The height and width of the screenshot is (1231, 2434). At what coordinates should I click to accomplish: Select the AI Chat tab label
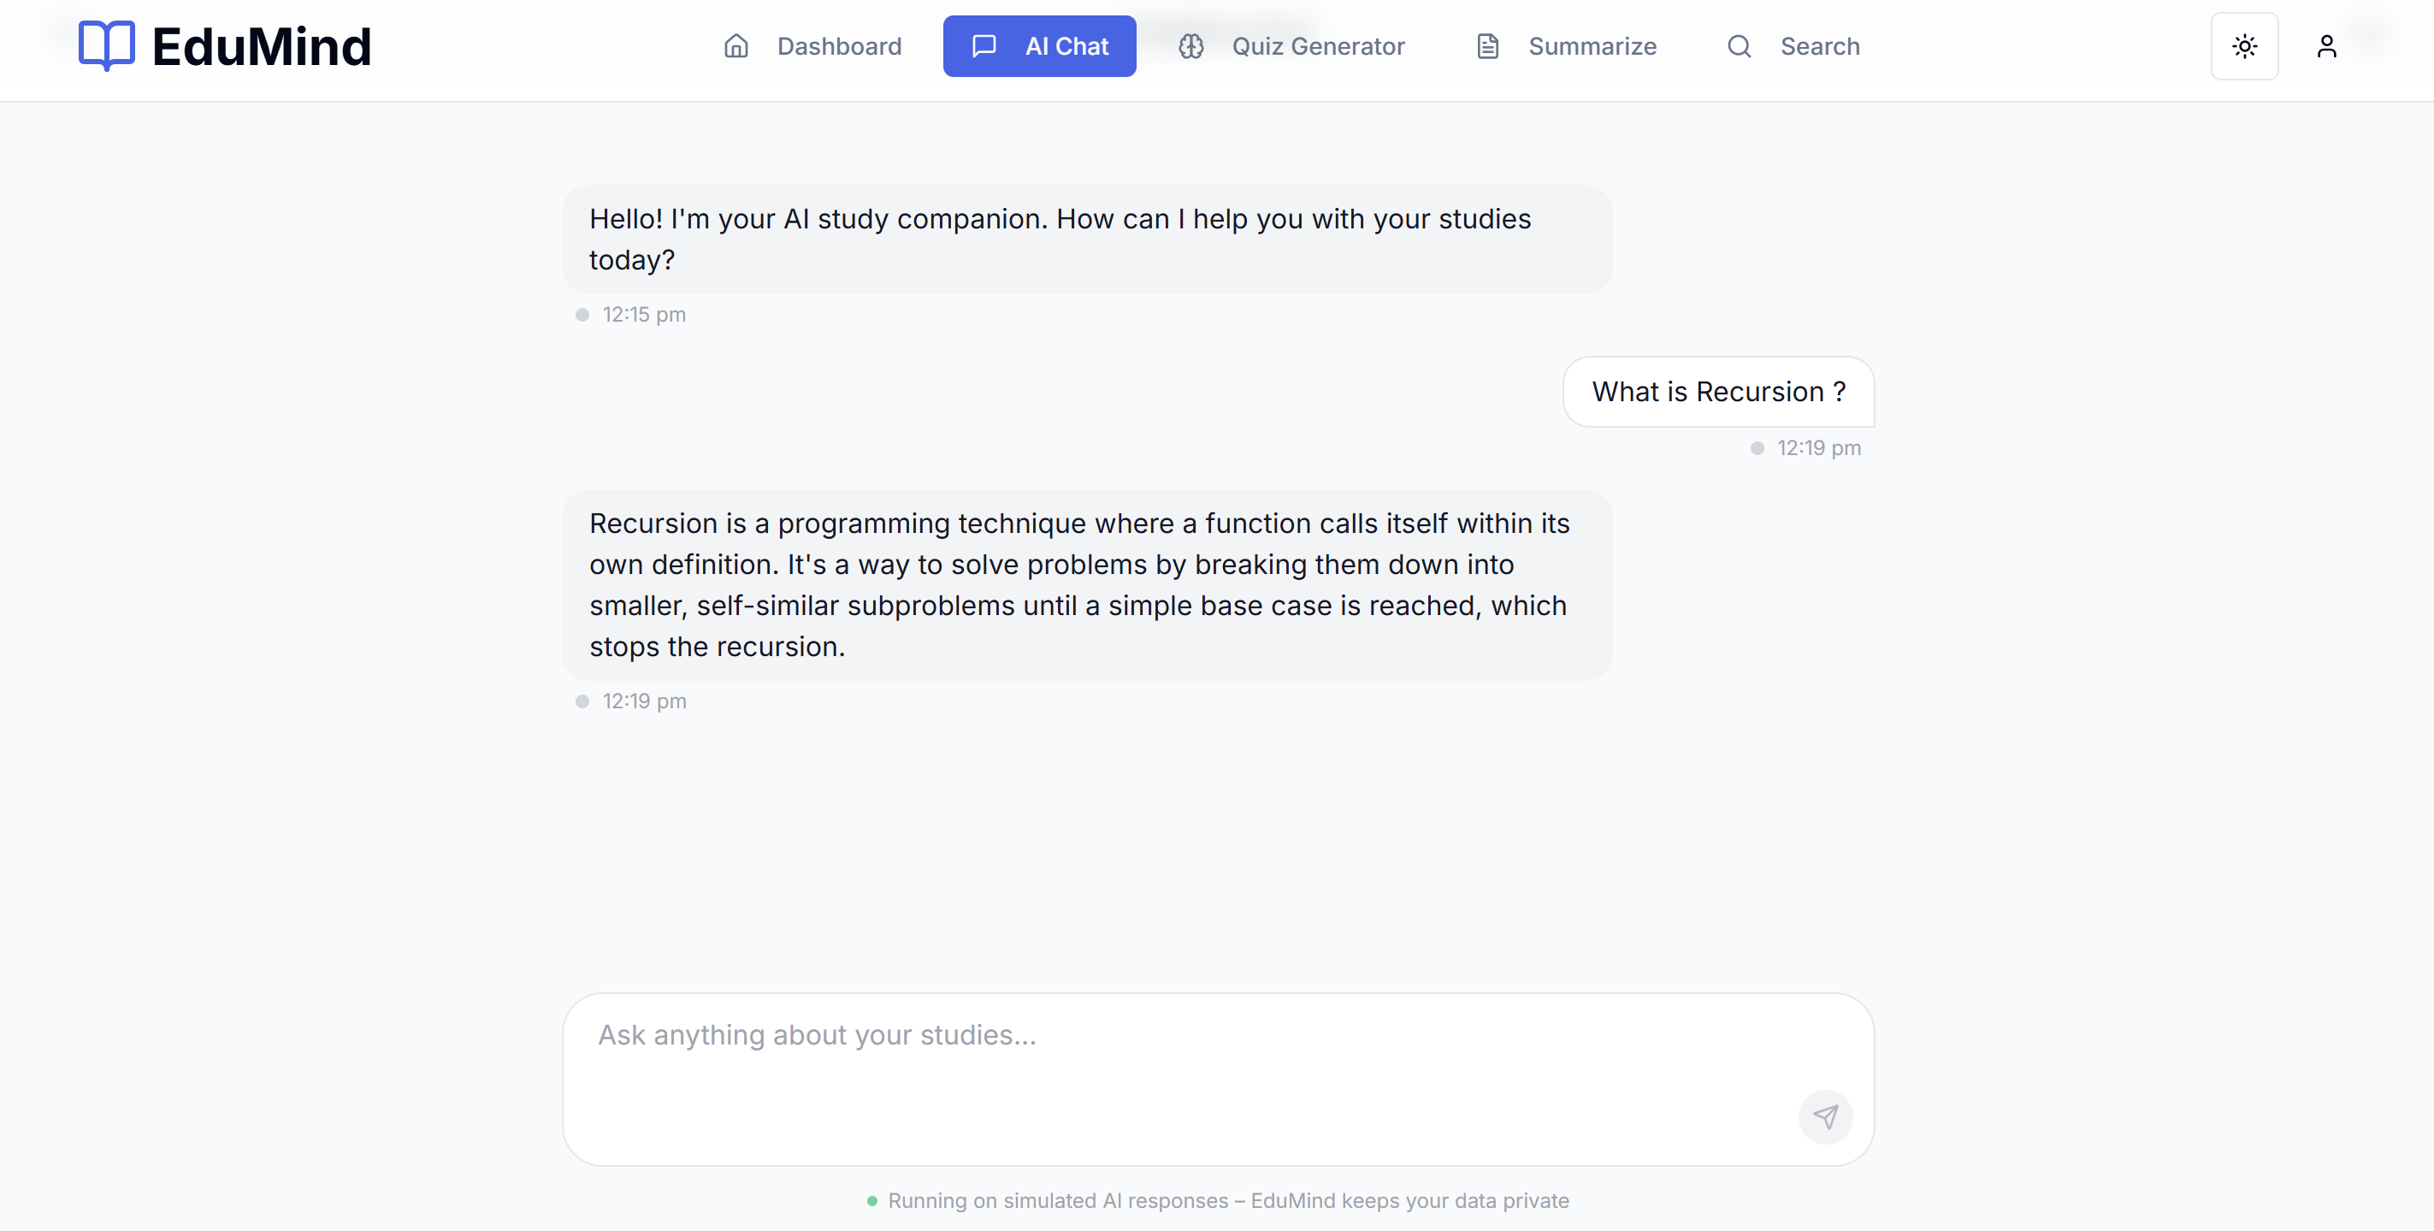(1066, 46)
